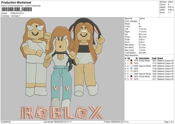Select the EndX value 0.00 in
Viewport: 175px width, 124px height.
click(x=142, y=39)
